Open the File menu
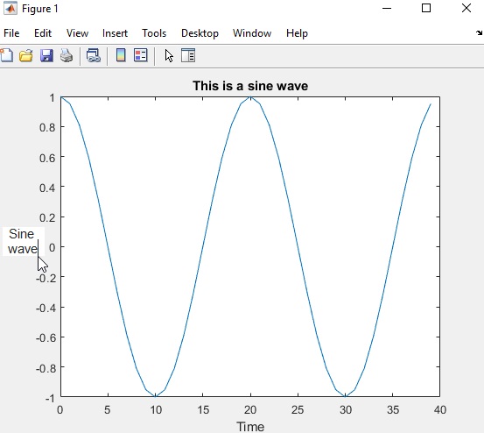Screen dimensions: 484x433 point(11,33)
